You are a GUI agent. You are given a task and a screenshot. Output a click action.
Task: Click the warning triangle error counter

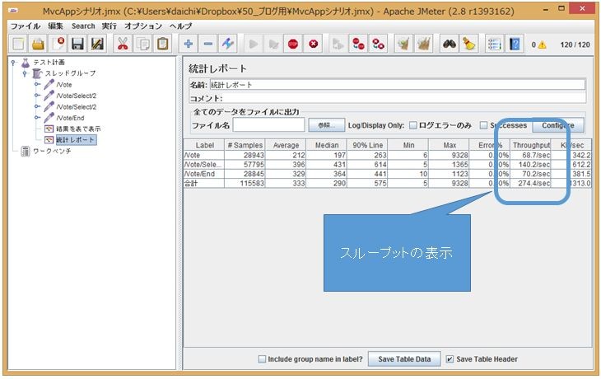[542, 44]
